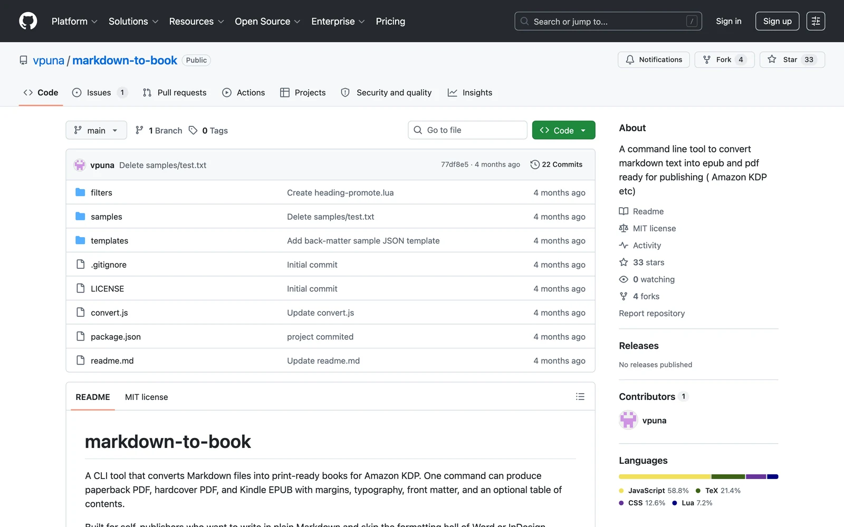Click the JavaScript yellow language bar segment
This screenshot has height=527, width=844.
[x=665, y=476]
